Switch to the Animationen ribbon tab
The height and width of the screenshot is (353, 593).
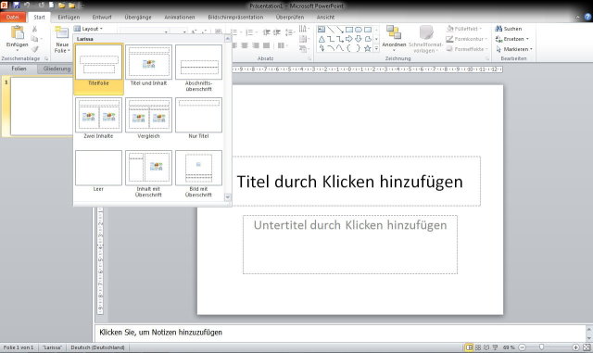(180, 17)
